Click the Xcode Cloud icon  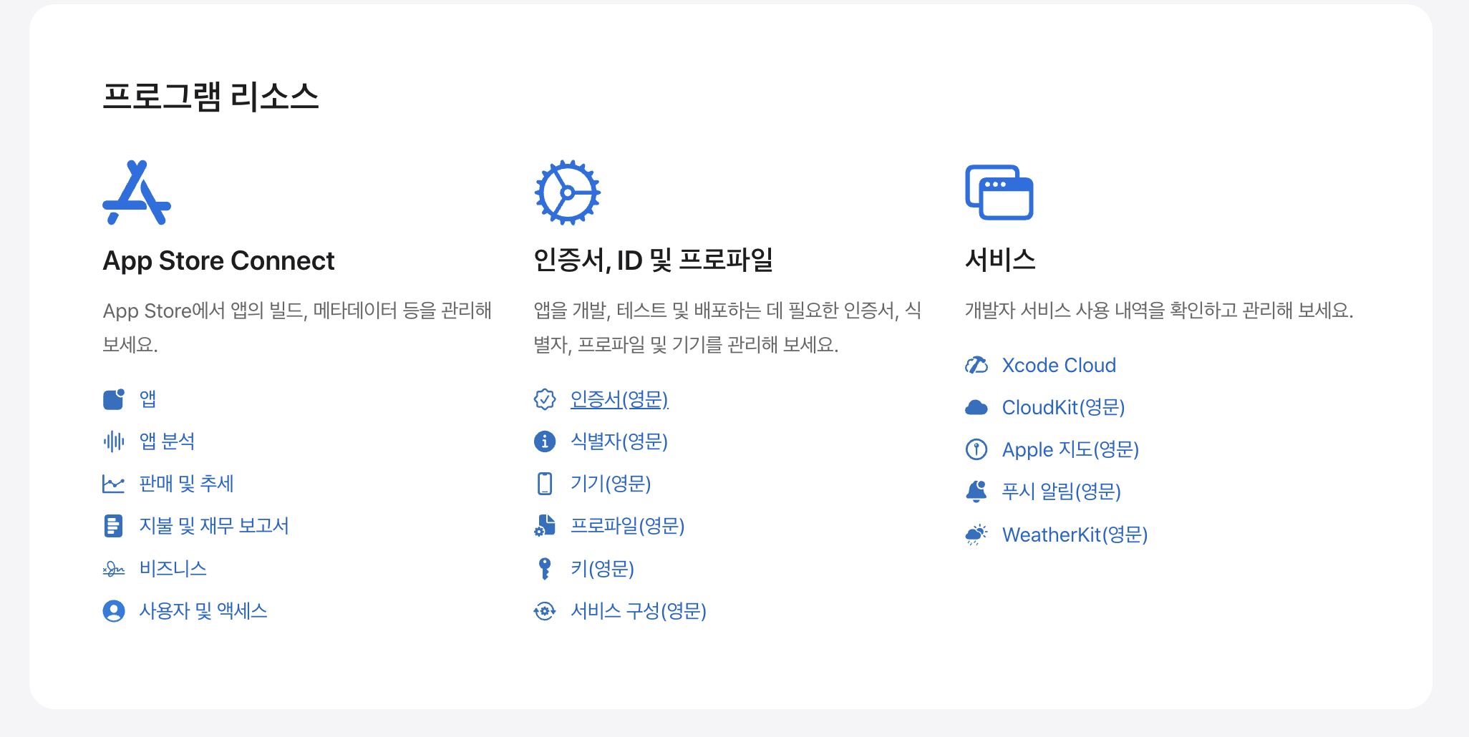pyautogui.click(x=976, y=366)
